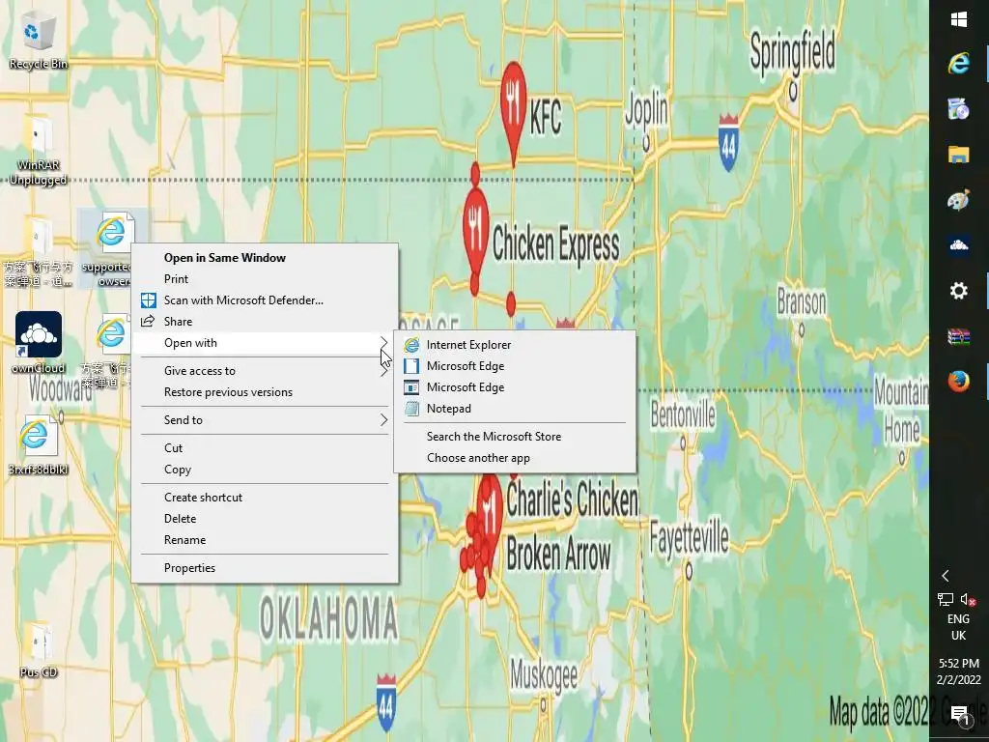Open Settings gear in the taskbar
This screenshot has height=742, width=989.
click(959, 290)
